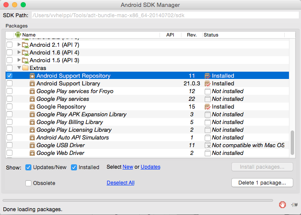The height and width of the screenshot is (215, 301).
Task: Click the Extras folder icon
Action: pos(25,68)
